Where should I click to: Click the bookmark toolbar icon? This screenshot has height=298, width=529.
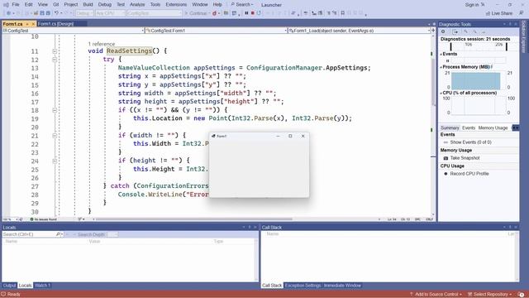click(x=343, y=13)
